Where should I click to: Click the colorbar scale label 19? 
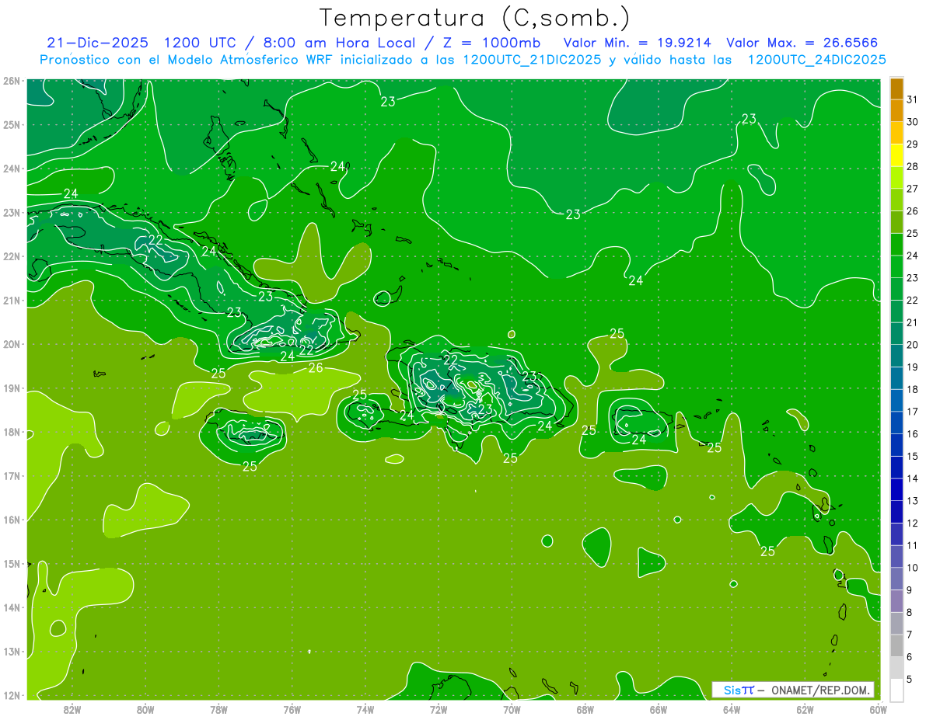913,367
